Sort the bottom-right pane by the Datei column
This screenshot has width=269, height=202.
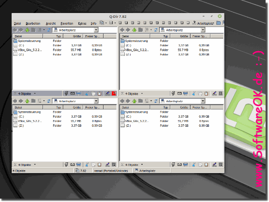135,108
